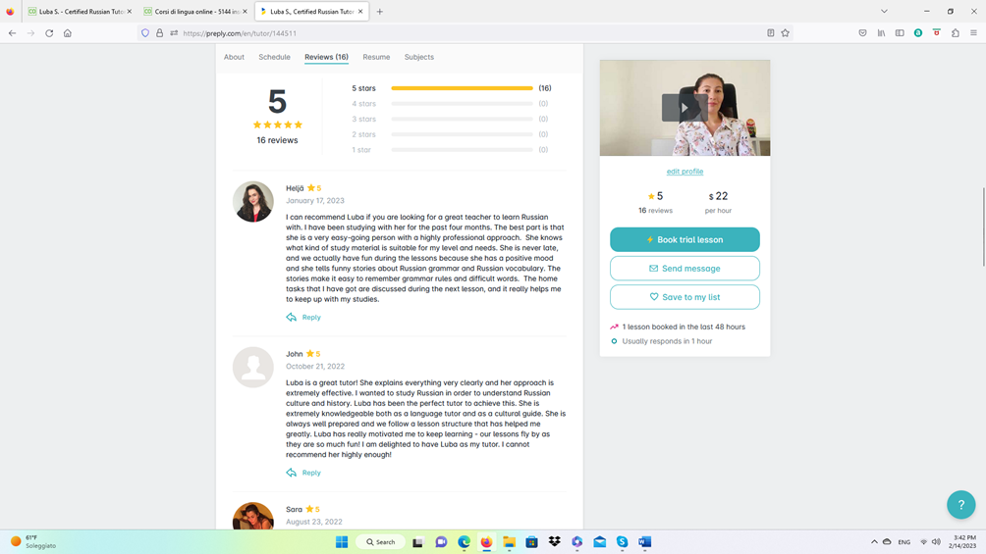
Task: Expand the list all tabs dropdown arrow
Action: pyautogui.click(x=884, y=12)
